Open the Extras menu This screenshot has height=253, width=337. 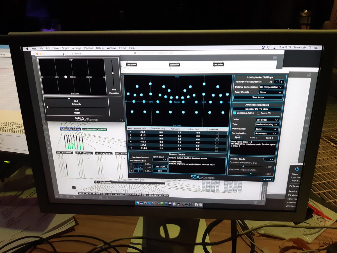click(x=122, y=48)
